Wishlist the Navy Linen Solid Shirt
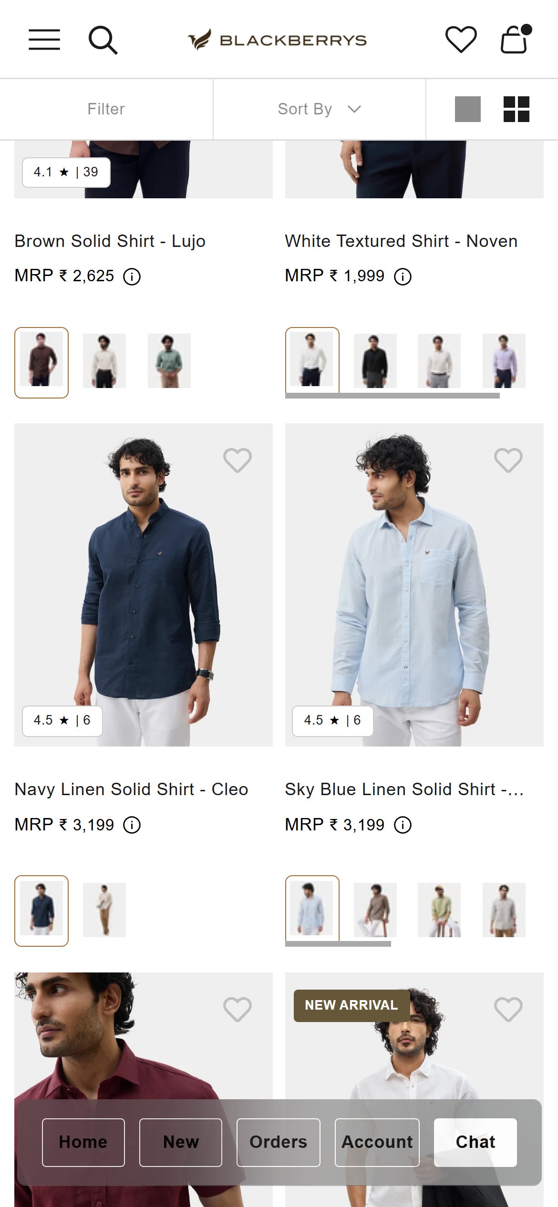 238,460
